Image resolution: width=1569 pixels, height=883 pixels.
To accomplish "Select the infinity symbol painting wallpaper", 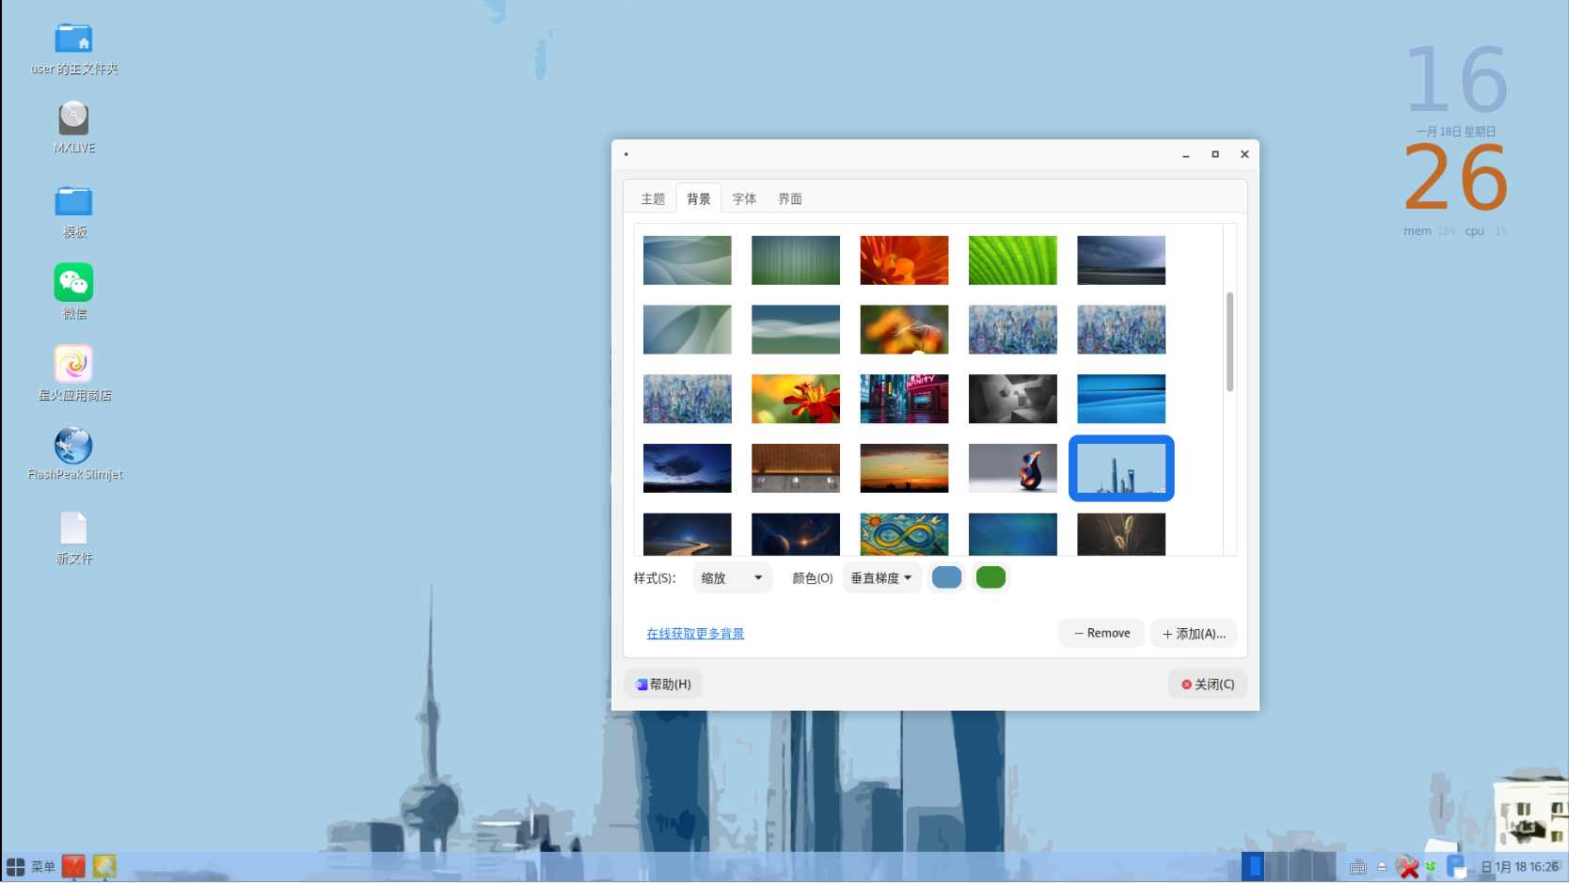I will [x=904, y=534].
